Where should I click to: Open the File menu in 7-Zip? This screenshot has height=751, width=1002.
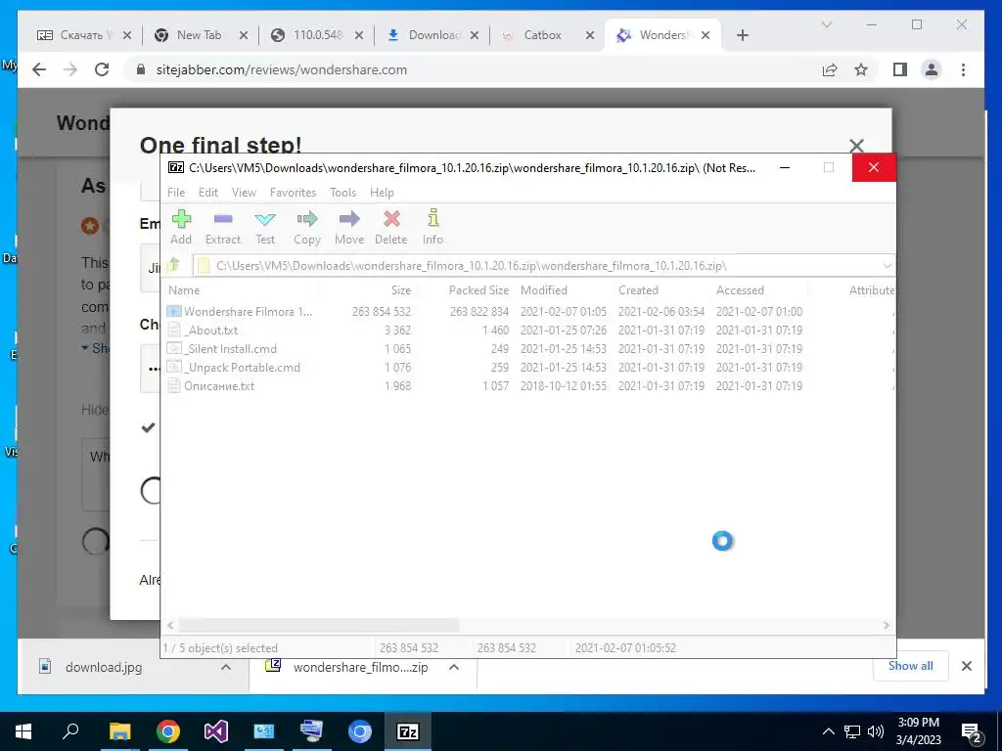176,193
